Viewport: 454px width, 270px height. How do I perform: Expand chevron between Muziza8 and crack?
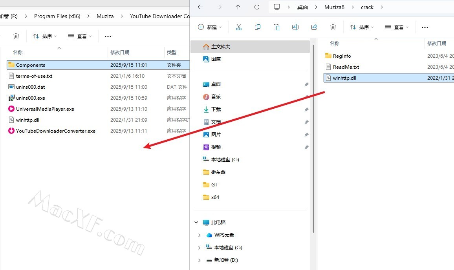coord(353,7)
